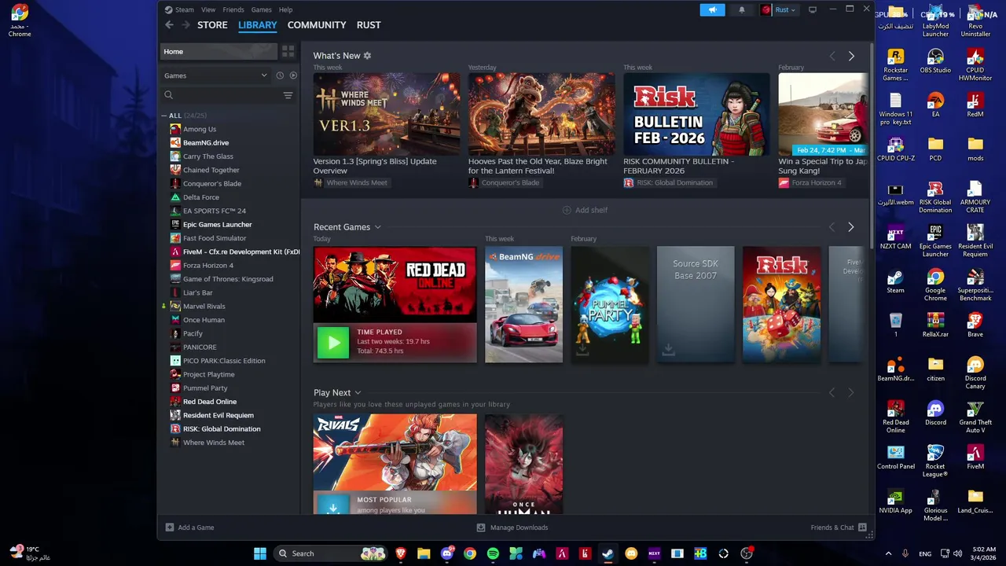Open Manage Downloads

tap(512, 527)
